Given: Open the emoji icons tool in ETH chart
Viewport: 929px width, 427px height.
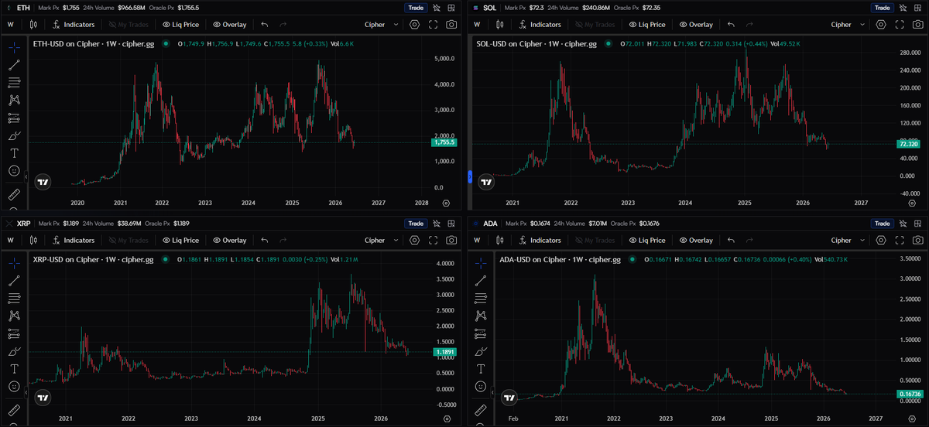Looking at the screenshot, I should pos(14,170).
